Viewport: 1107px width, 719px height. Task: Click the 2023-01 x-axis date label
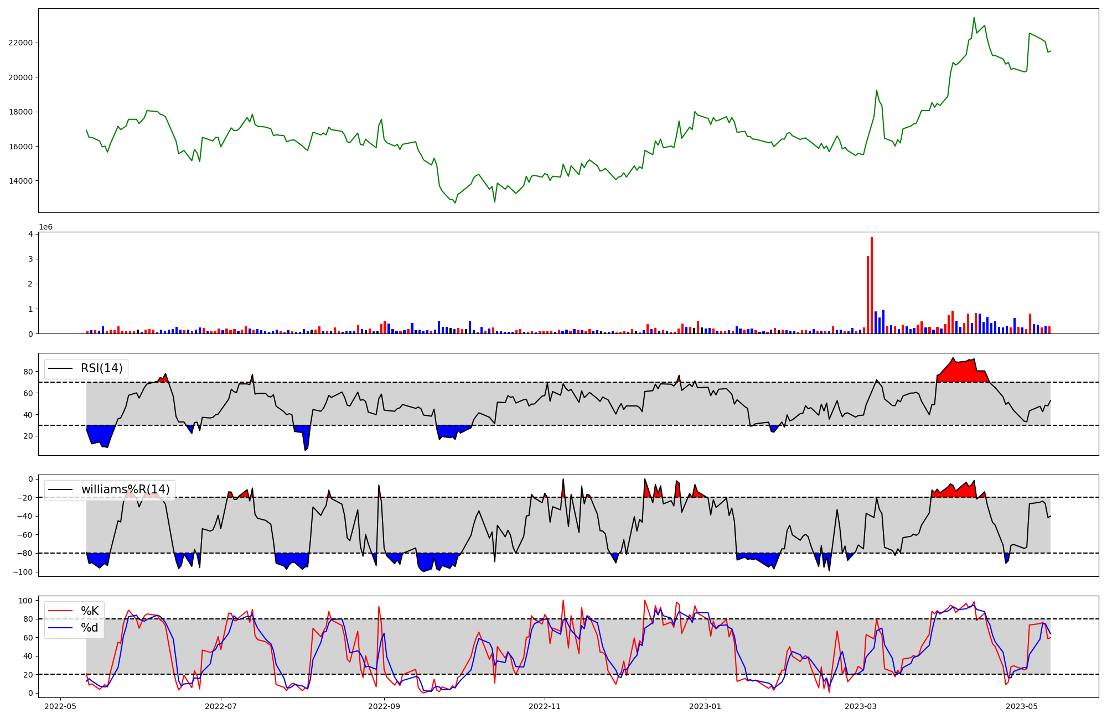click(x=706, y=706)
